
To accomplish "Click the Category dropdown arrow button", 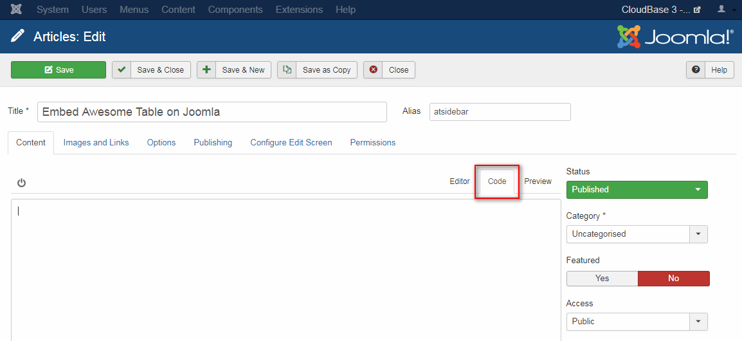I will click(698, 234).
